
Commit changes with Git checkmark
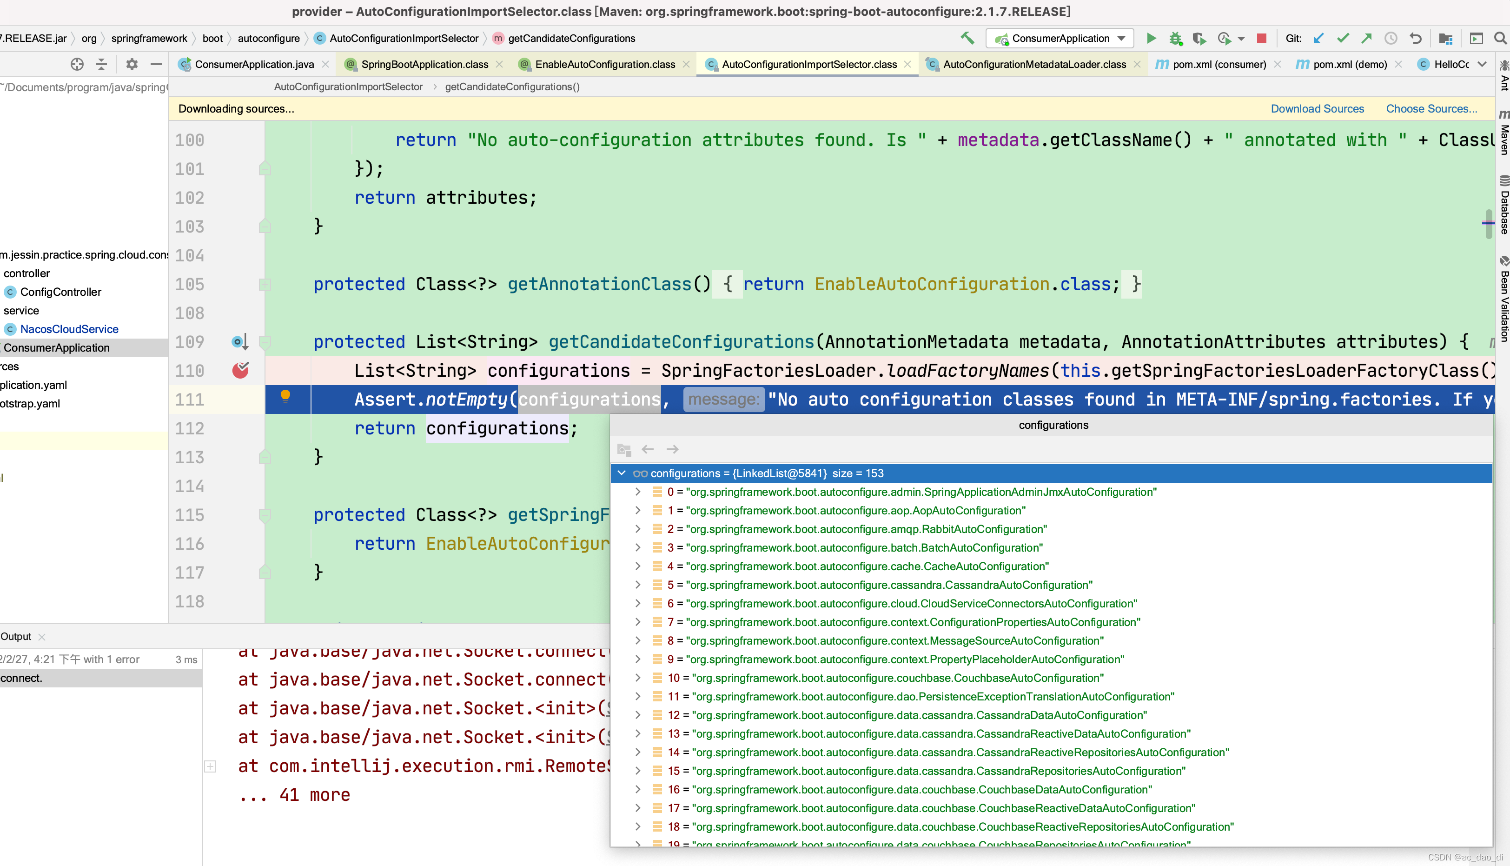[x=1343, y=38]
